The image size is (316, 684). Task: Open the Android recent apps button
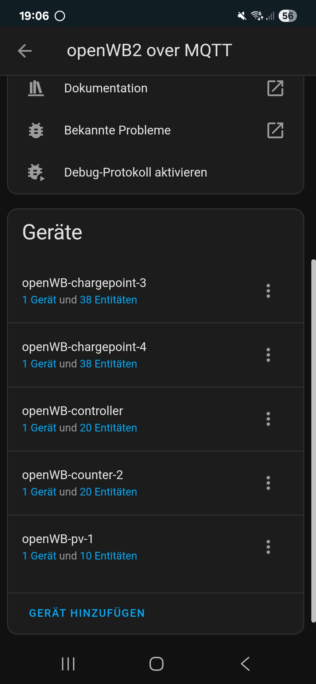68,664
